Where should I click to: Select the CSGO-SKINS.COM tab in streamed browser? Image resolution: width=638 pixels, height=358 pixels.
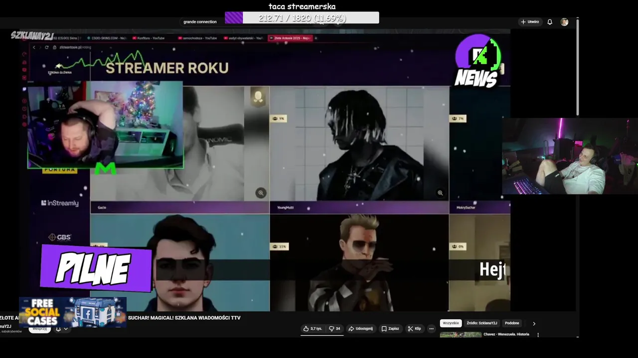pos(106,38)
